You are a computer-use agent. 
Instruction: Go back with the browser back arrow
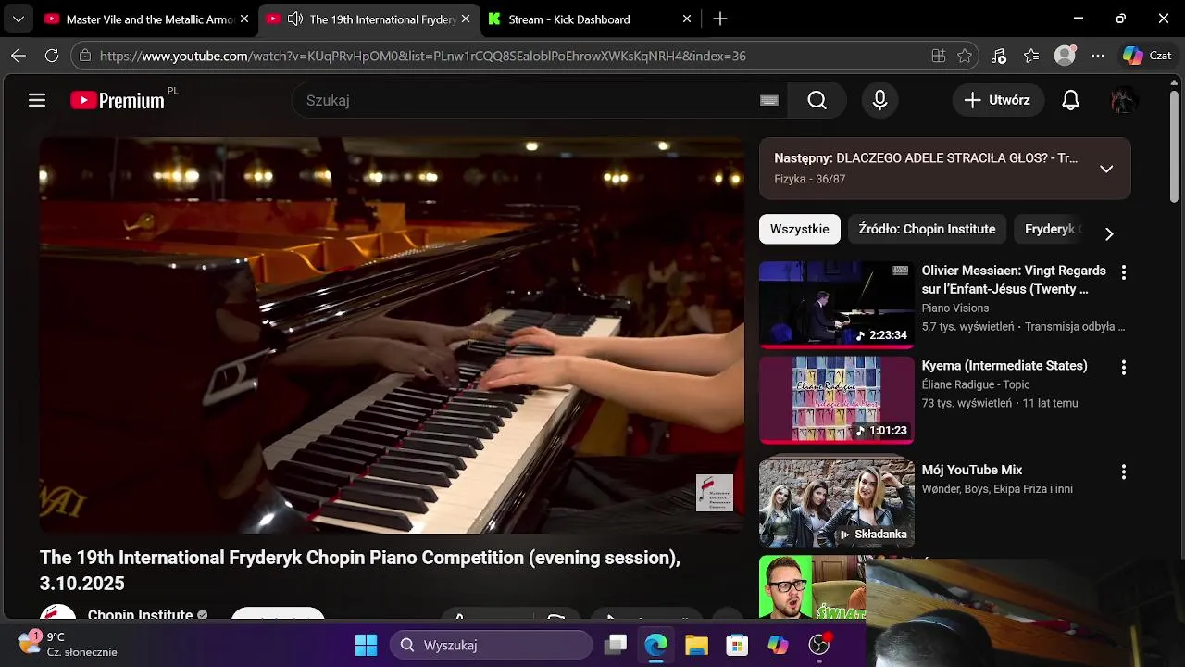click(19, 56)
